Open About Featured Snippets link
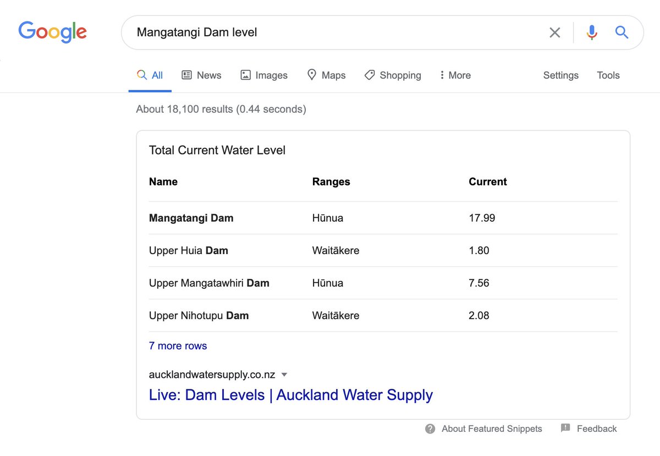This screenshot has height=456, width=660. [492, 429]
